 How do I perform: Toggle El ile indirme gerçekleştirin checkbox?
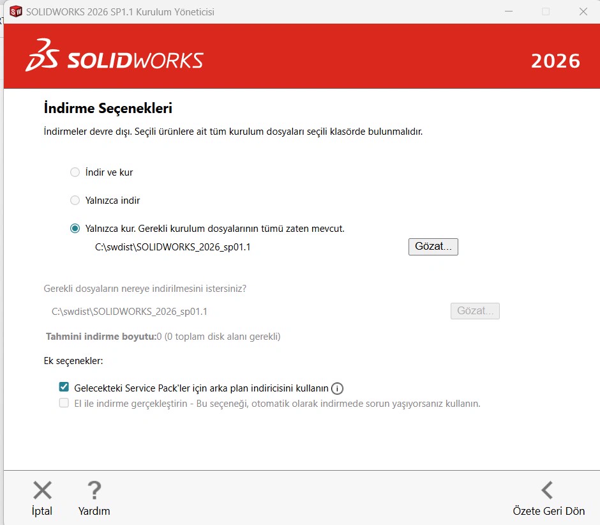pyautogui.click(x=64, y=403)
